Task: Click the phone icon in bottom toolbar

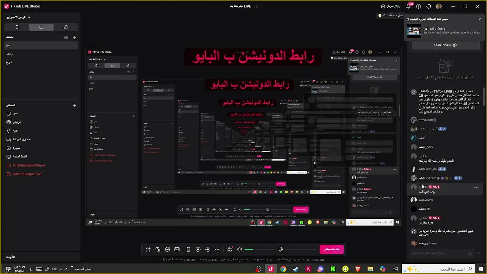Action: pos(188,249)
